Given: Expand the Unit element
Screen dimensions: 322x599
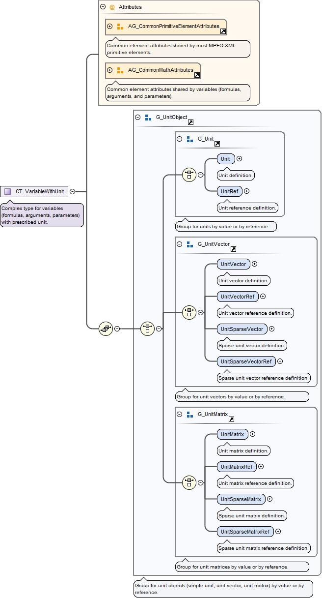Looking at the screenshot, I should (240, 159).
